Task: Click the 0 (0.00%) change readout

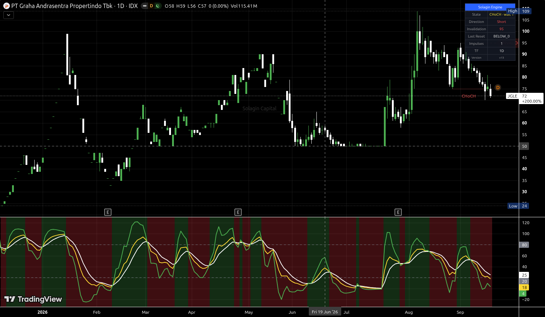Action: 219,6
